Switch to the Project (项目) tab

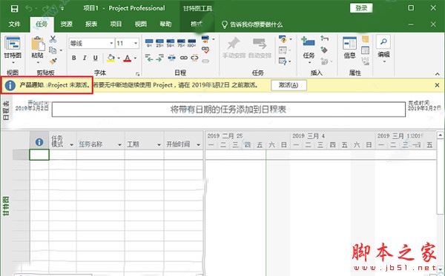(x=116, y=24)
